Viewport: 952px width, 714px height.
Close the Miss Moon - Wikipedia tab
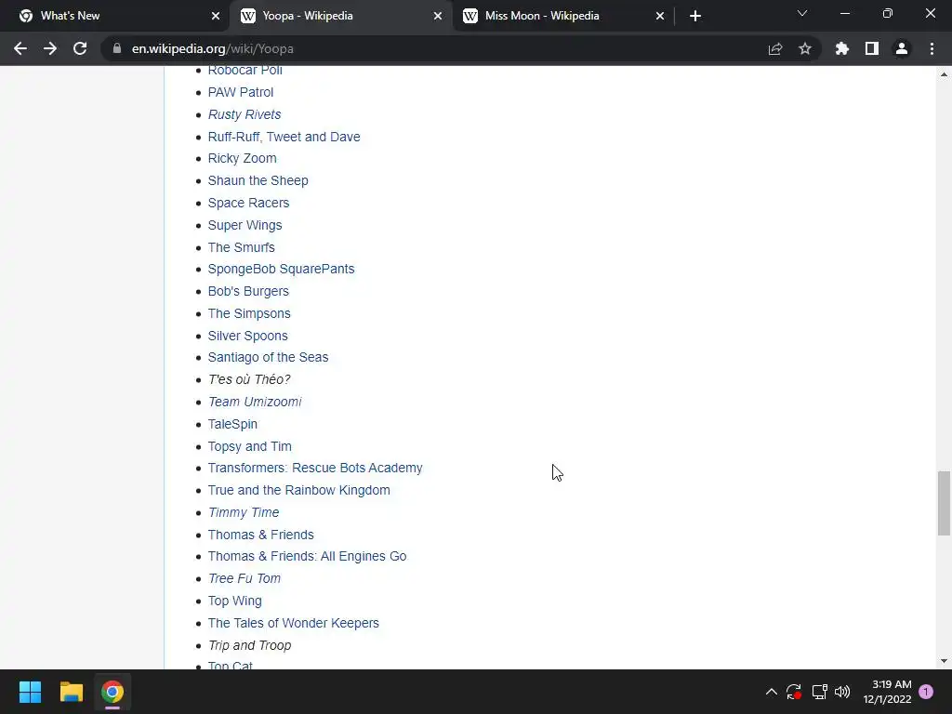click(x=660, y=16)
